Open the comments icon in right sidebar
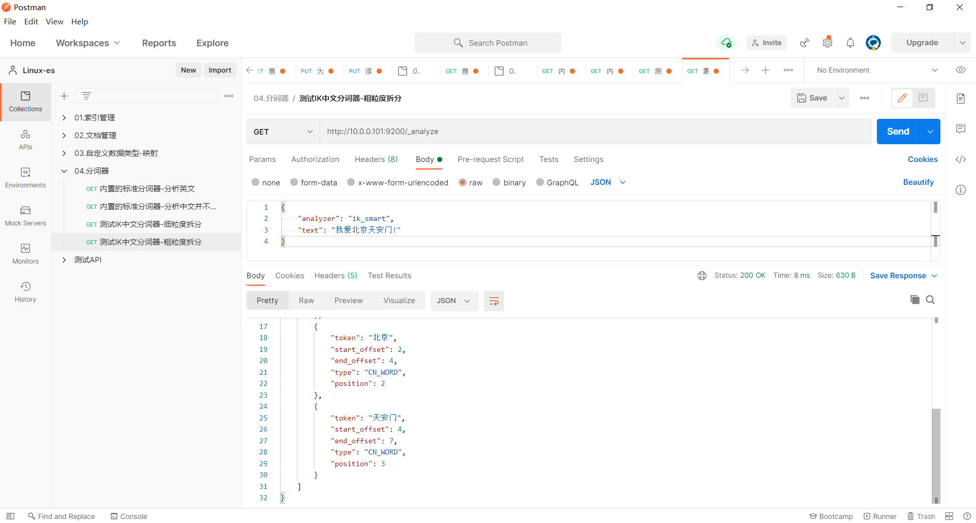976x523 pixels. click(x=961, y=129)
